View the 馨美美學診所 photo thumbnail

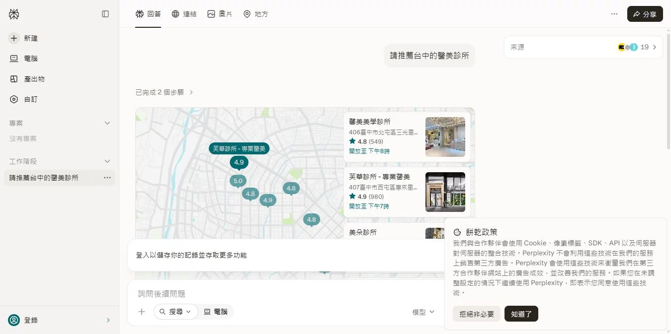[x=445, y=137]
